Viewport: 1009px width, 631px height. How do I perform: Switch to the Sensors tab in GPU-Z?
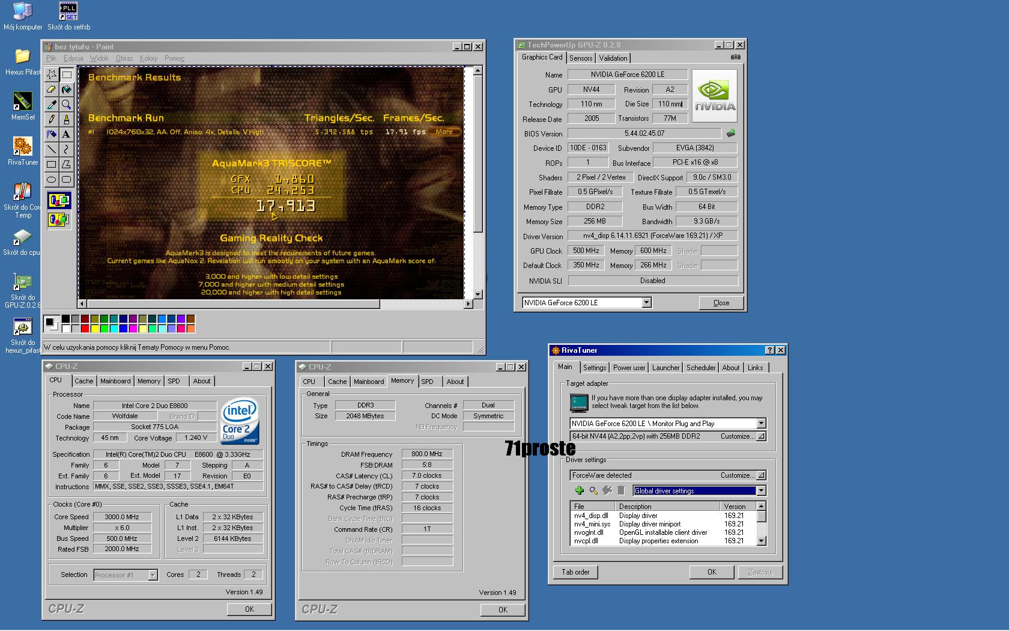581,58
